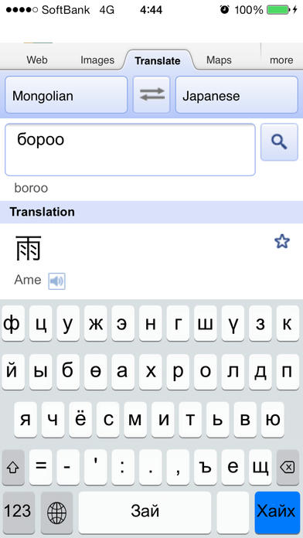Play the Ame pronunciation speaker icon
The height and width of the screenshot is (538, 303).
56,281
